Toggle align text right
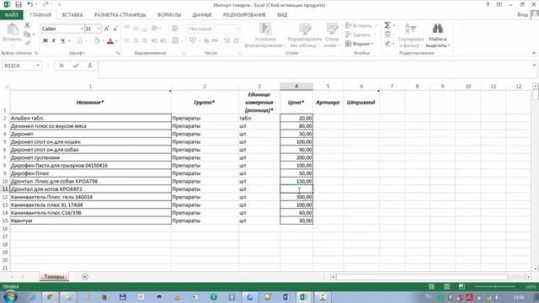Image resolution: width=539 pixels, height=303 pixels. (x=145, y=40)
